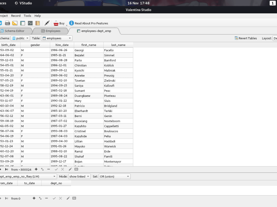Image resolution: width=277 pixels, height=207 pixels.
Task: Add record with plus in employees grid toolbar
Action: 36,169
